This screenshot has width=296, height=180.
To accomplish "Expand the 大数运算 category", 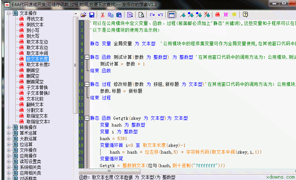I will tap(9, 139).
